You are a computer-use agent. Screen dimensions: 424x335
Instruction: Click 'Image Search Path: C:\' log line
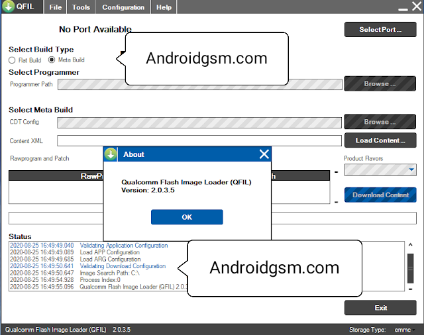(109, 273)
